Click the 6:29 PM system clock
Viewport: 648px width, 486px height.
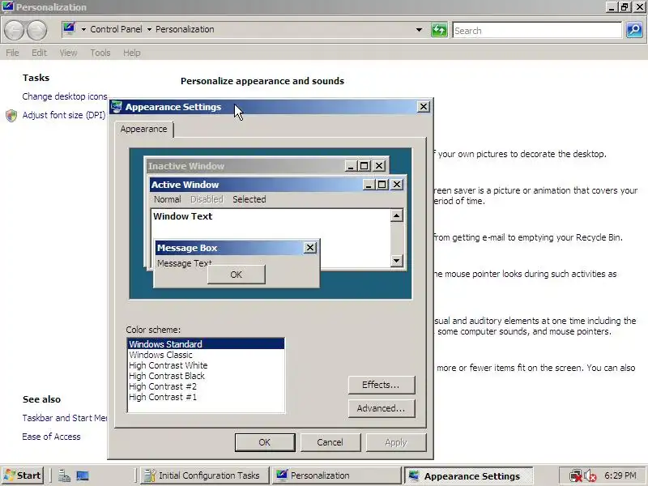(x=620, y=475)
